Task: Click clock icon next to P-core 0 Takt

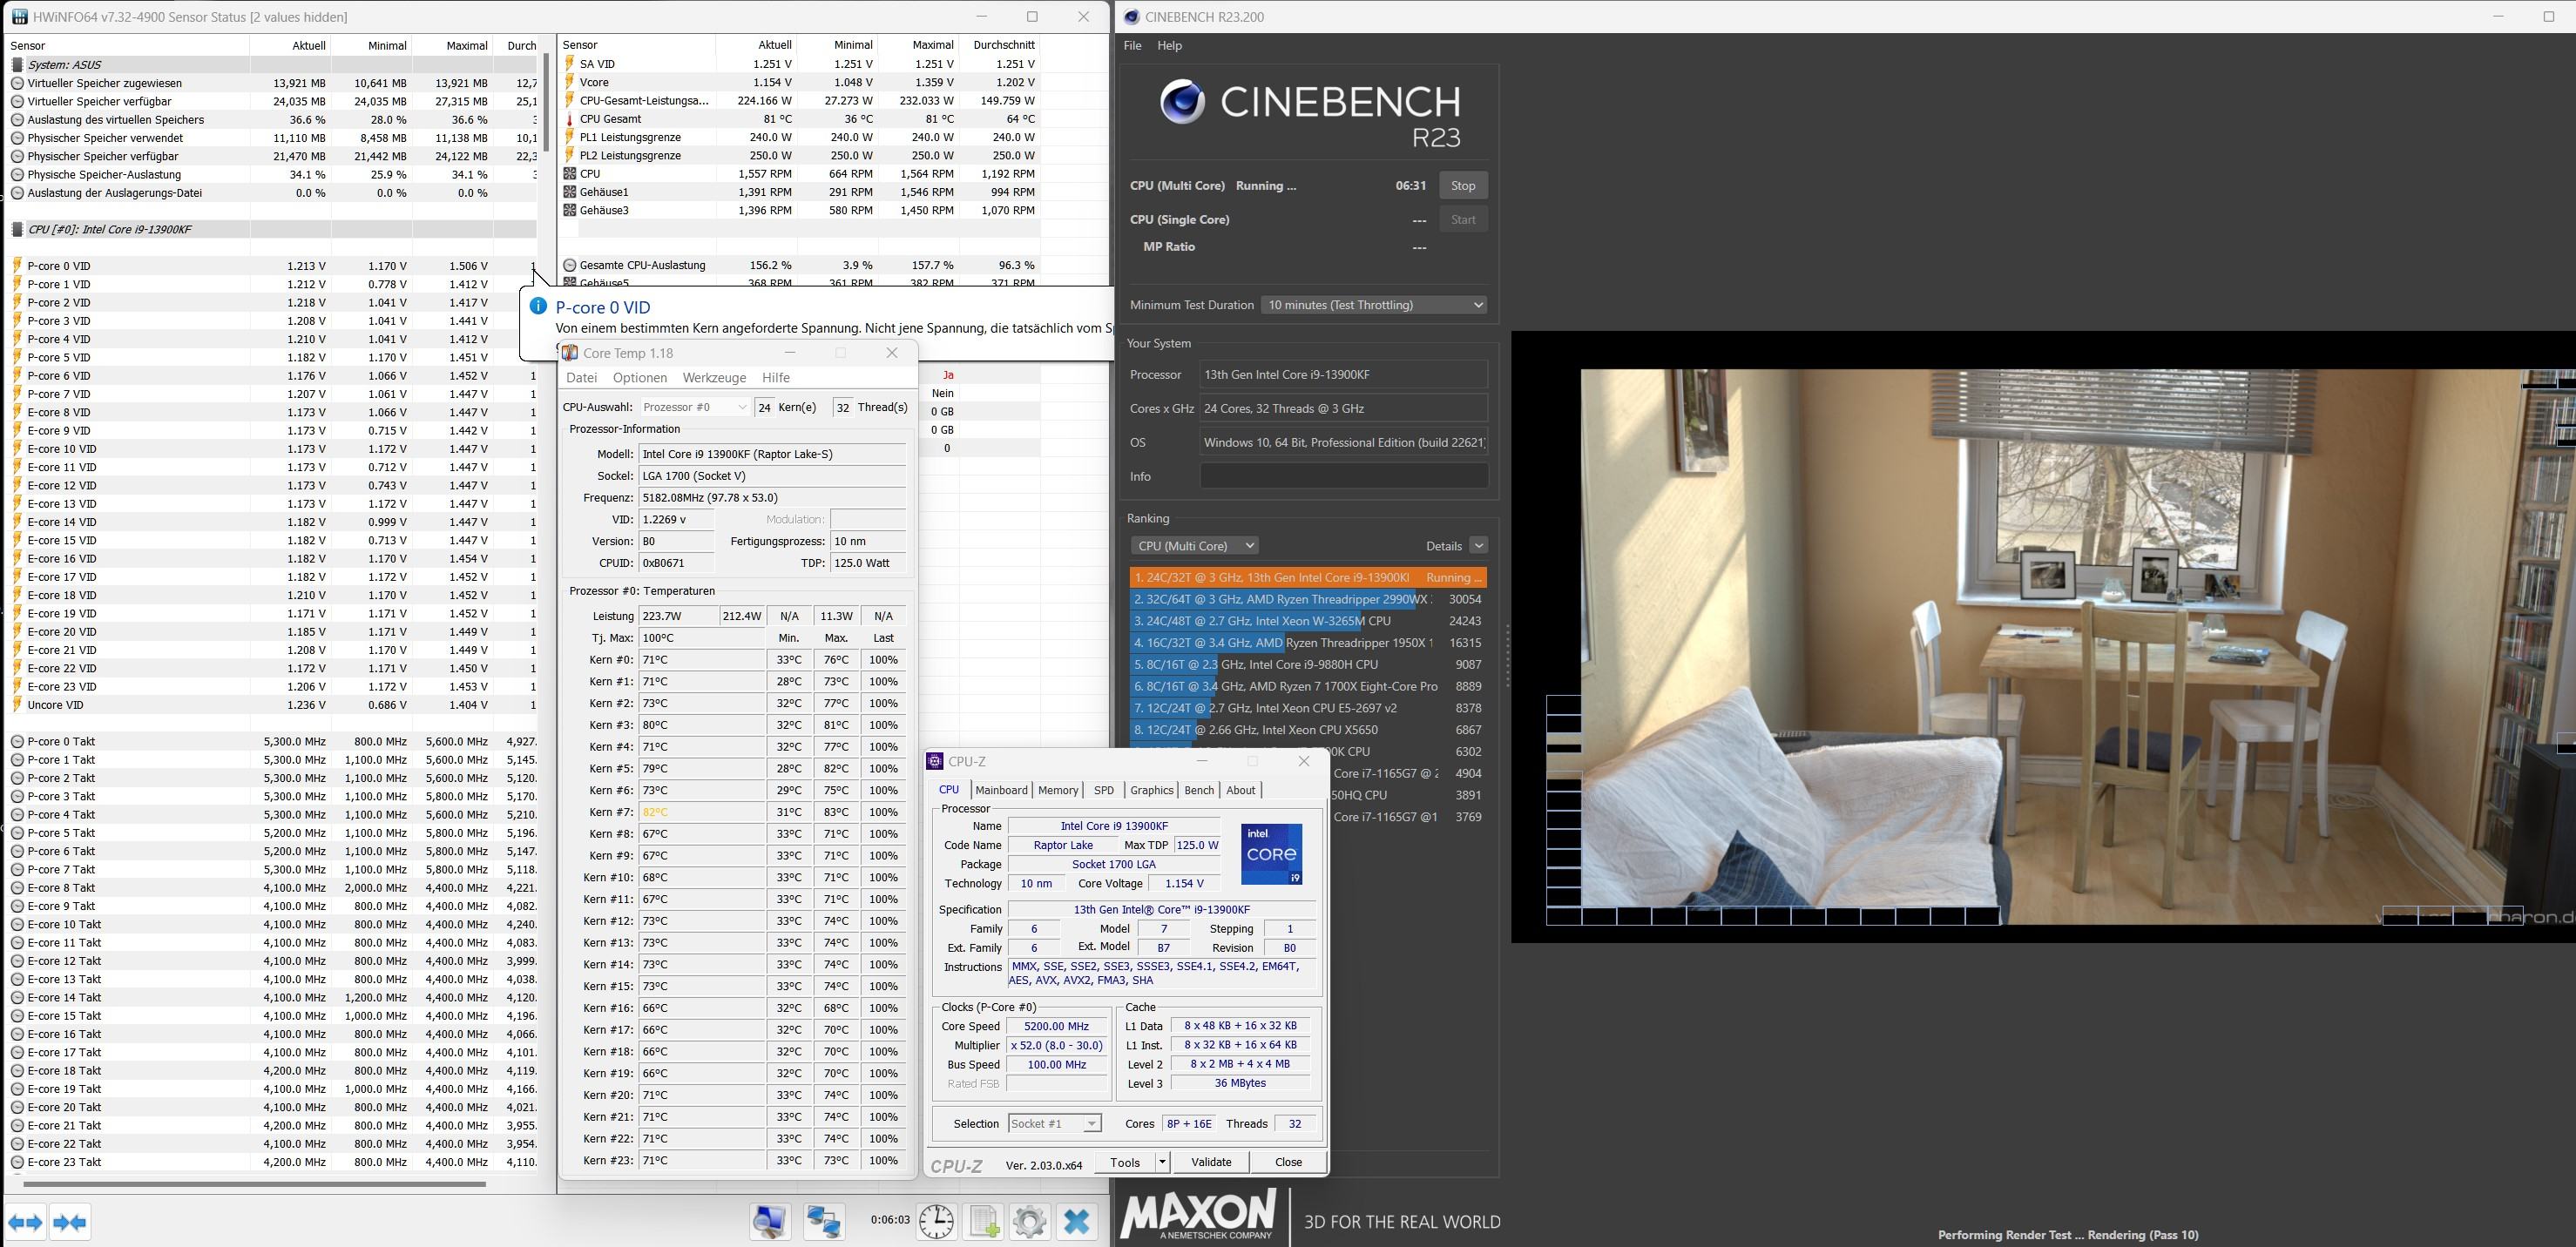Action: click(x=17, y=742)
